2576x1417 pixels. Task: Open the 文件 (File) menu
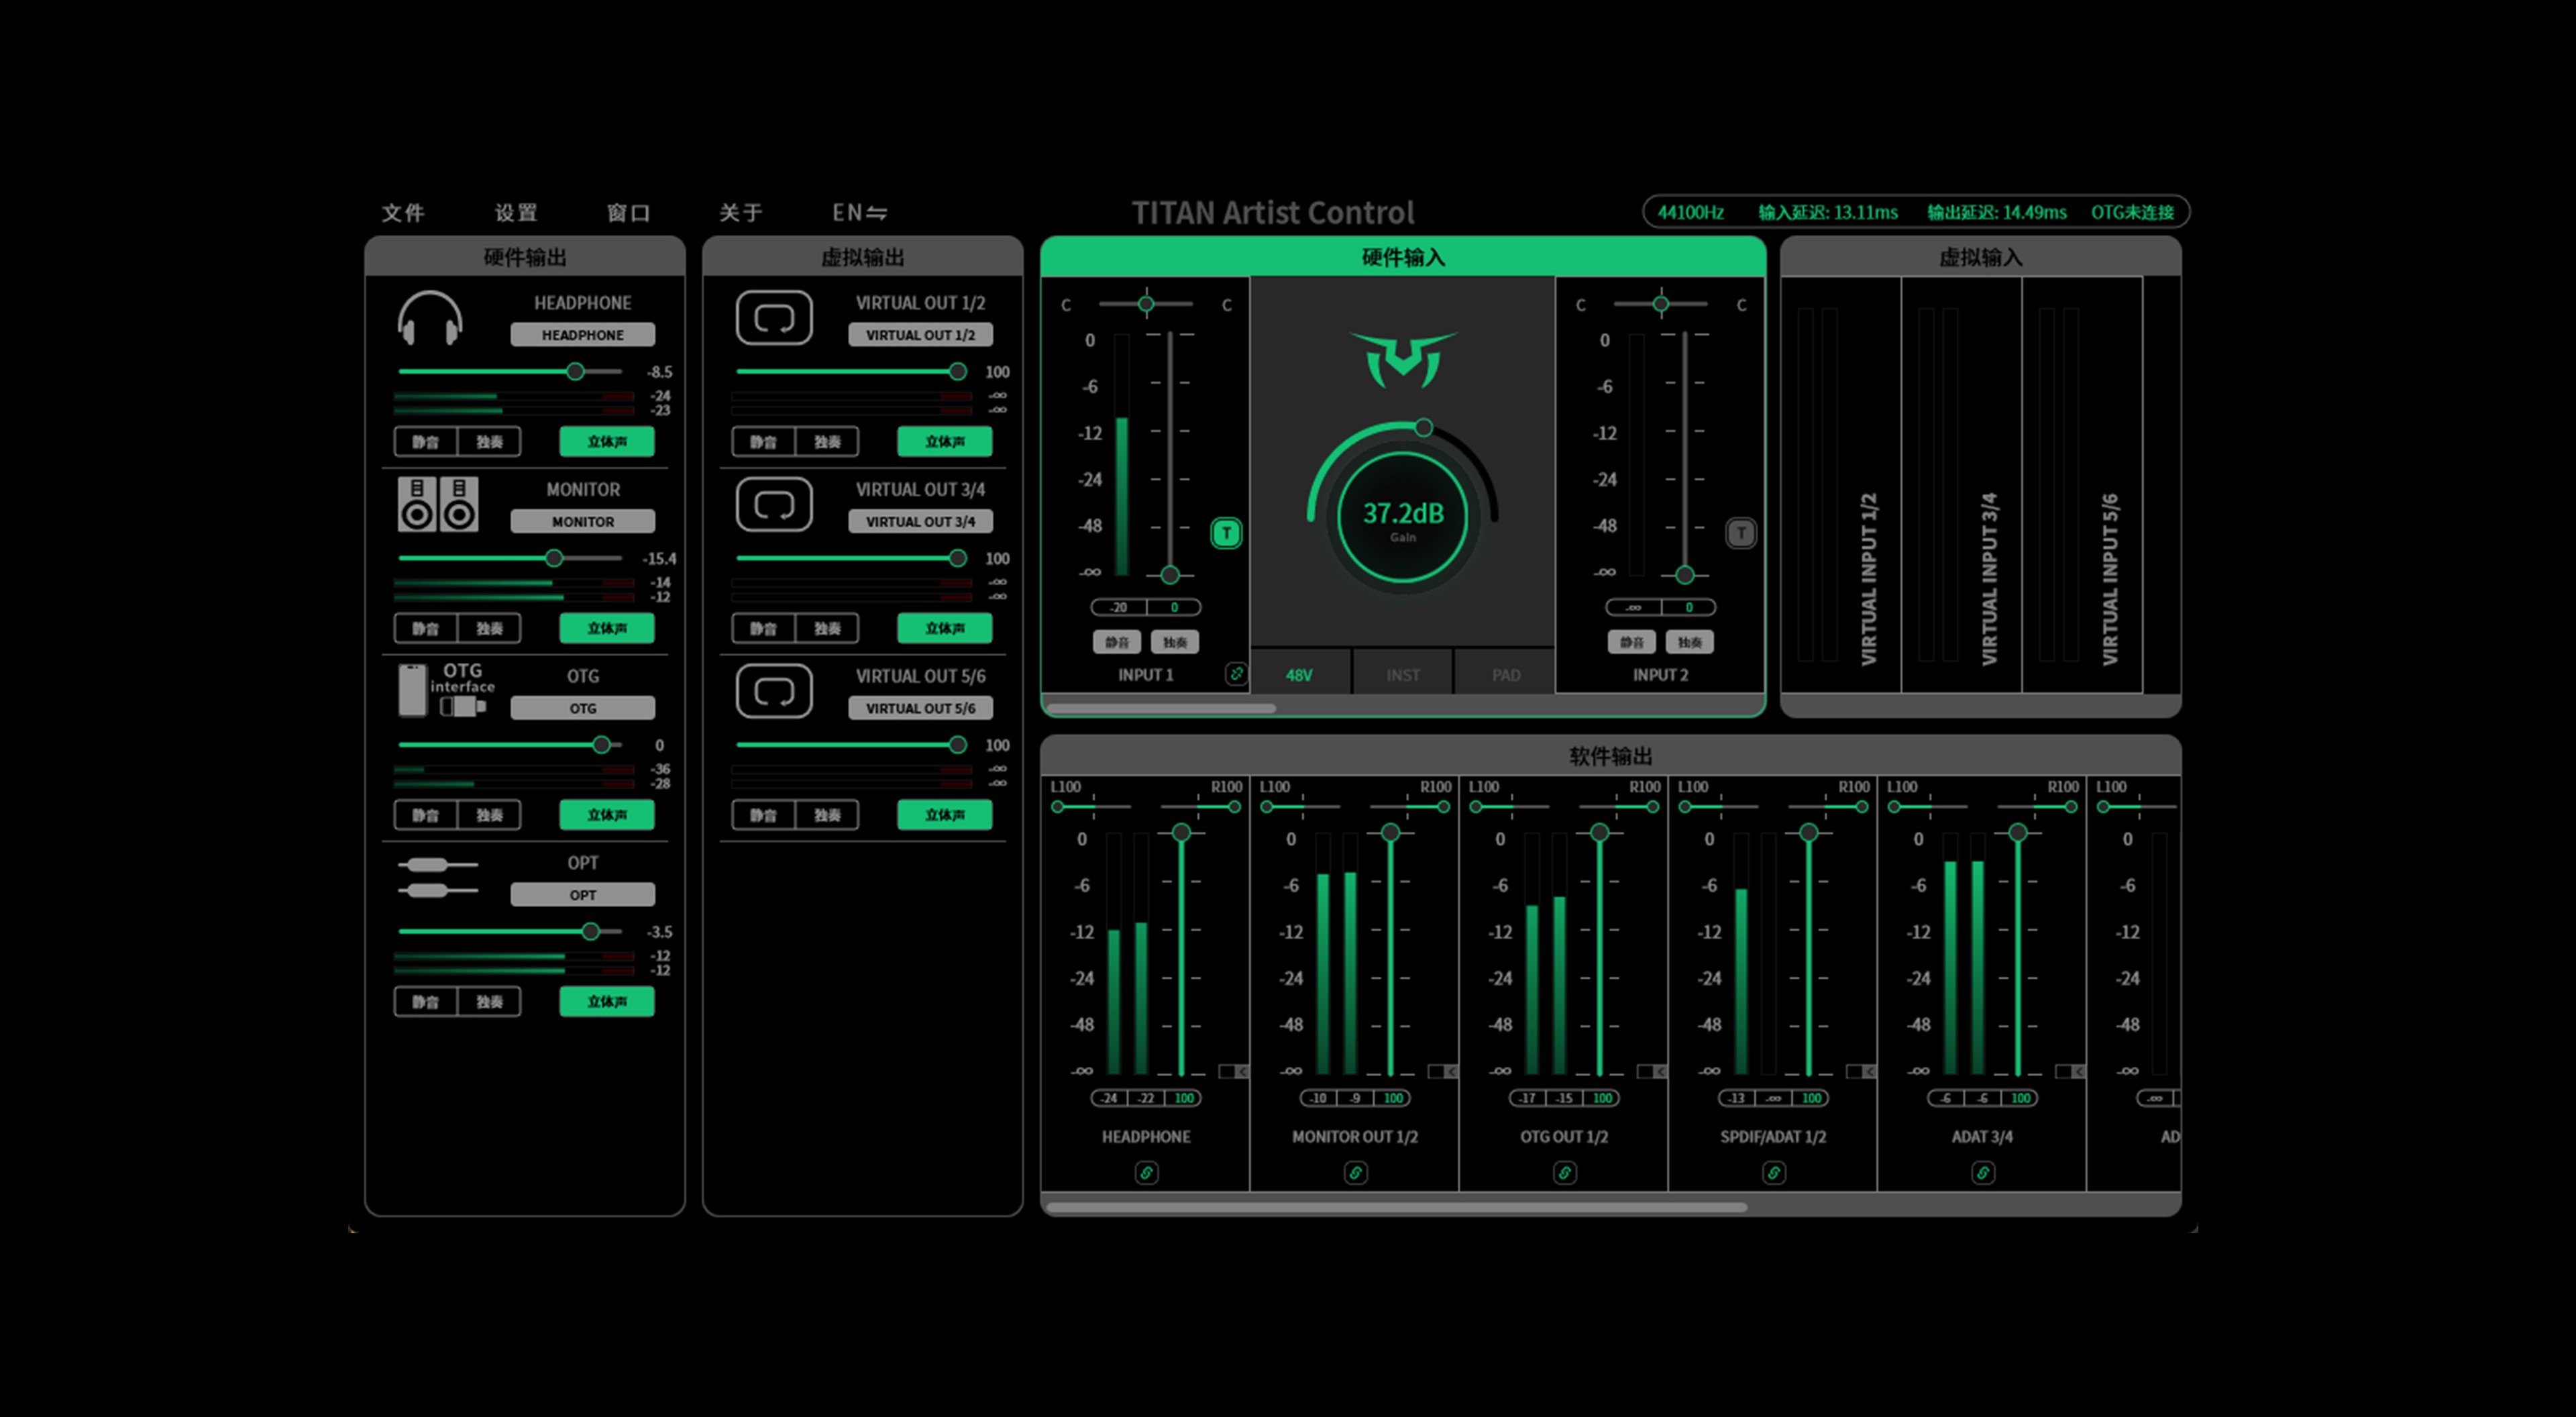(x=403, y=212)
